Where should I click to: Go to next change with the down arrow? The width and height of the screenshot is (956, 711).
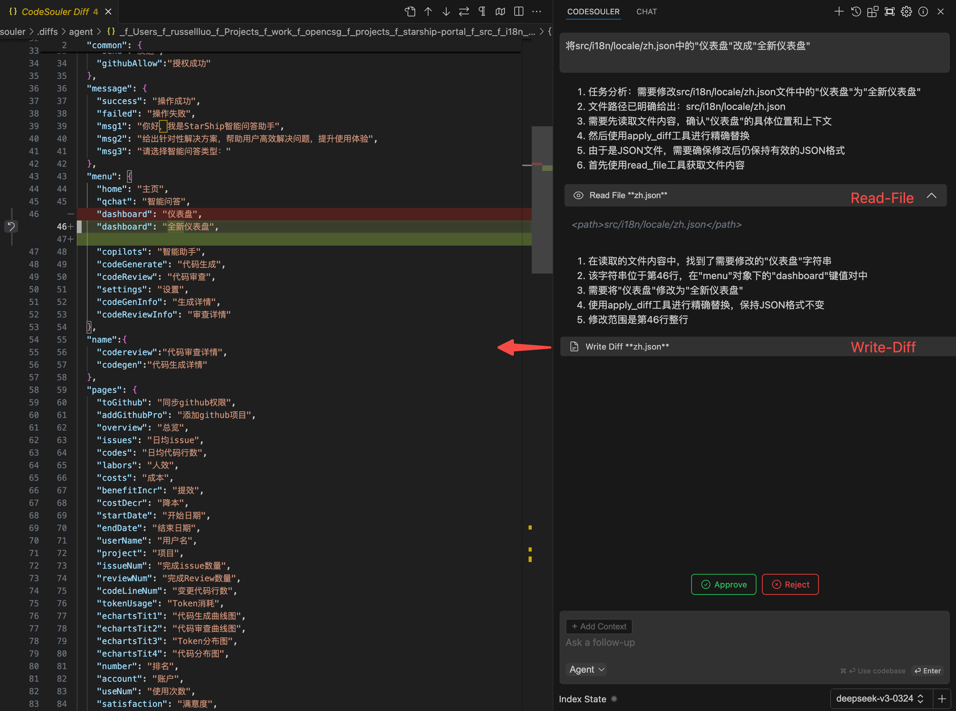(x=446, y=12)
